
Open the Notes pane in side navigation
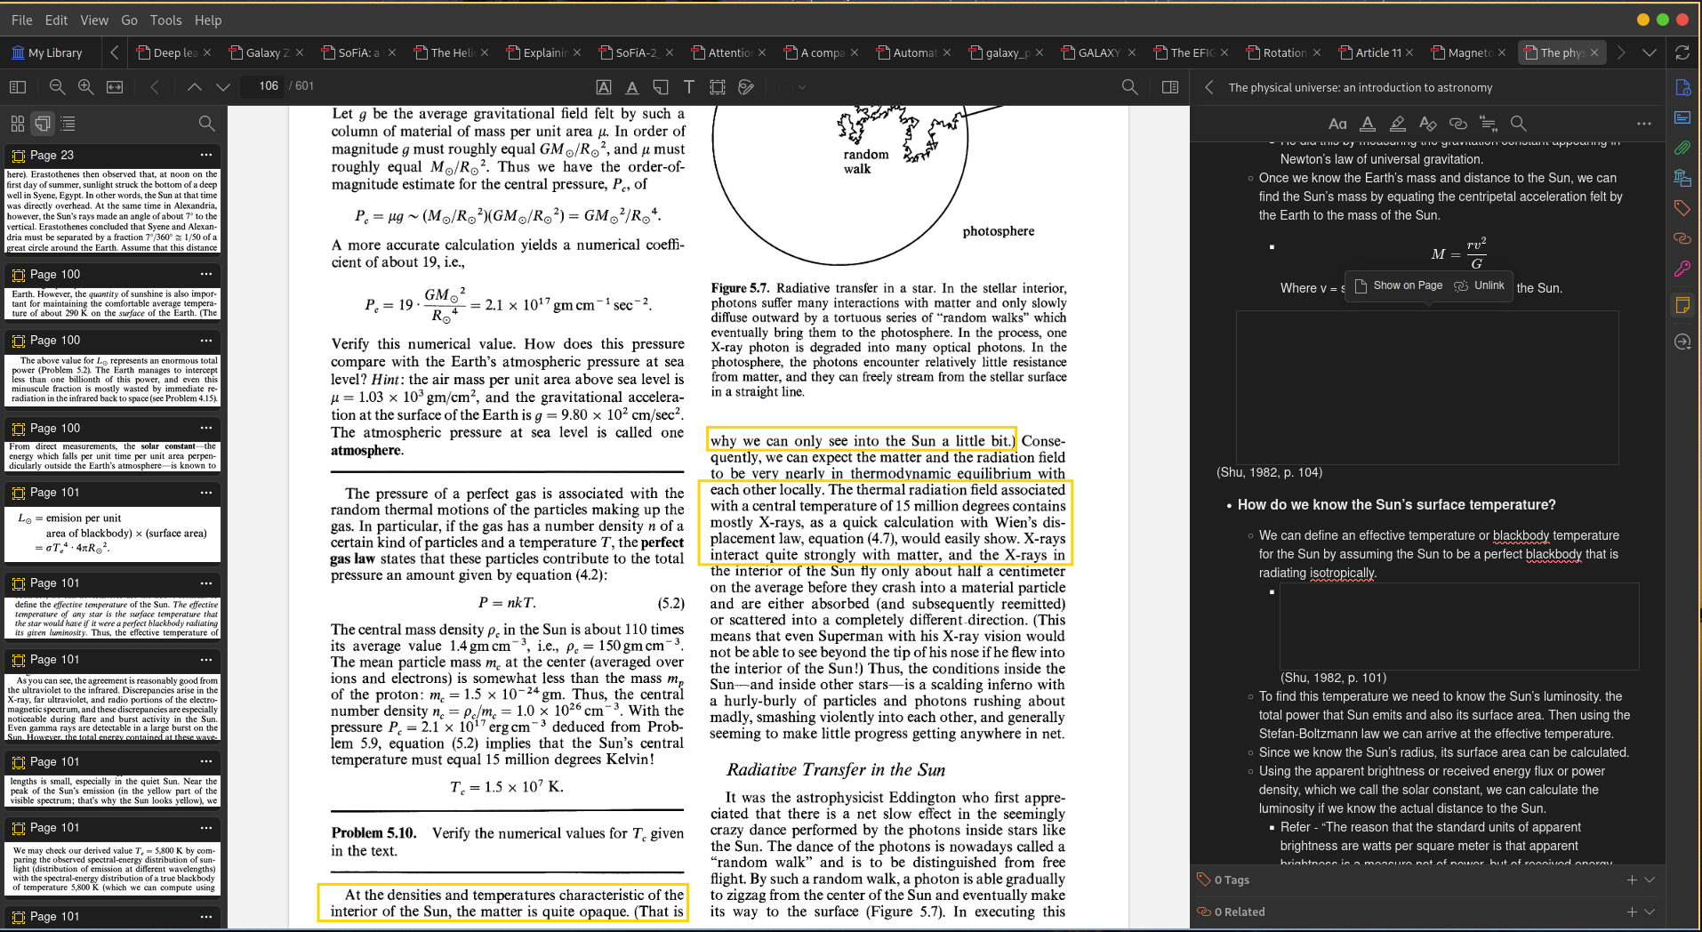(1682, 305)
